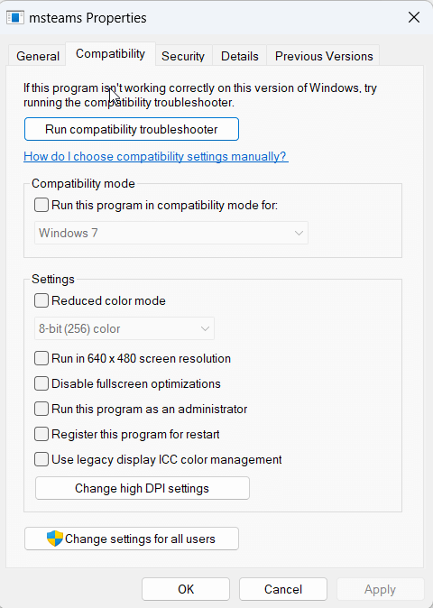Open Change high DPI settings
433x608 pixels.
(x=143, y=488)
